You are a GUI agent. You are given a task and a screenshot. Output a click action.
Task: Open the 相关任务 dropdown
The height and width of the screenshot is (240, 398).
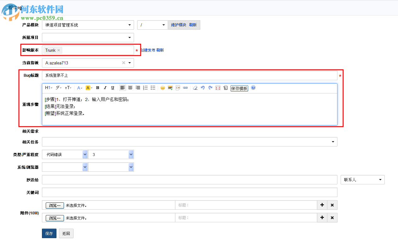pyautogui.click(x=190, y=142)
